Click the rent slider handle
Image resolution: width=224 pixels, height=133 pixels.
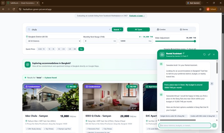pyautogui.click(x=195, y=41)
